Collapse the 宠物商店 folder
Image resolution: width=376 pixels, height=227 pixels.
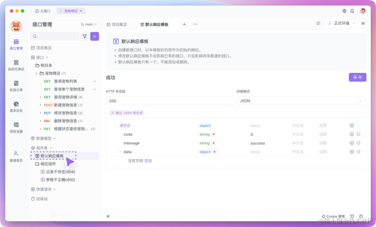coord(36,73)
